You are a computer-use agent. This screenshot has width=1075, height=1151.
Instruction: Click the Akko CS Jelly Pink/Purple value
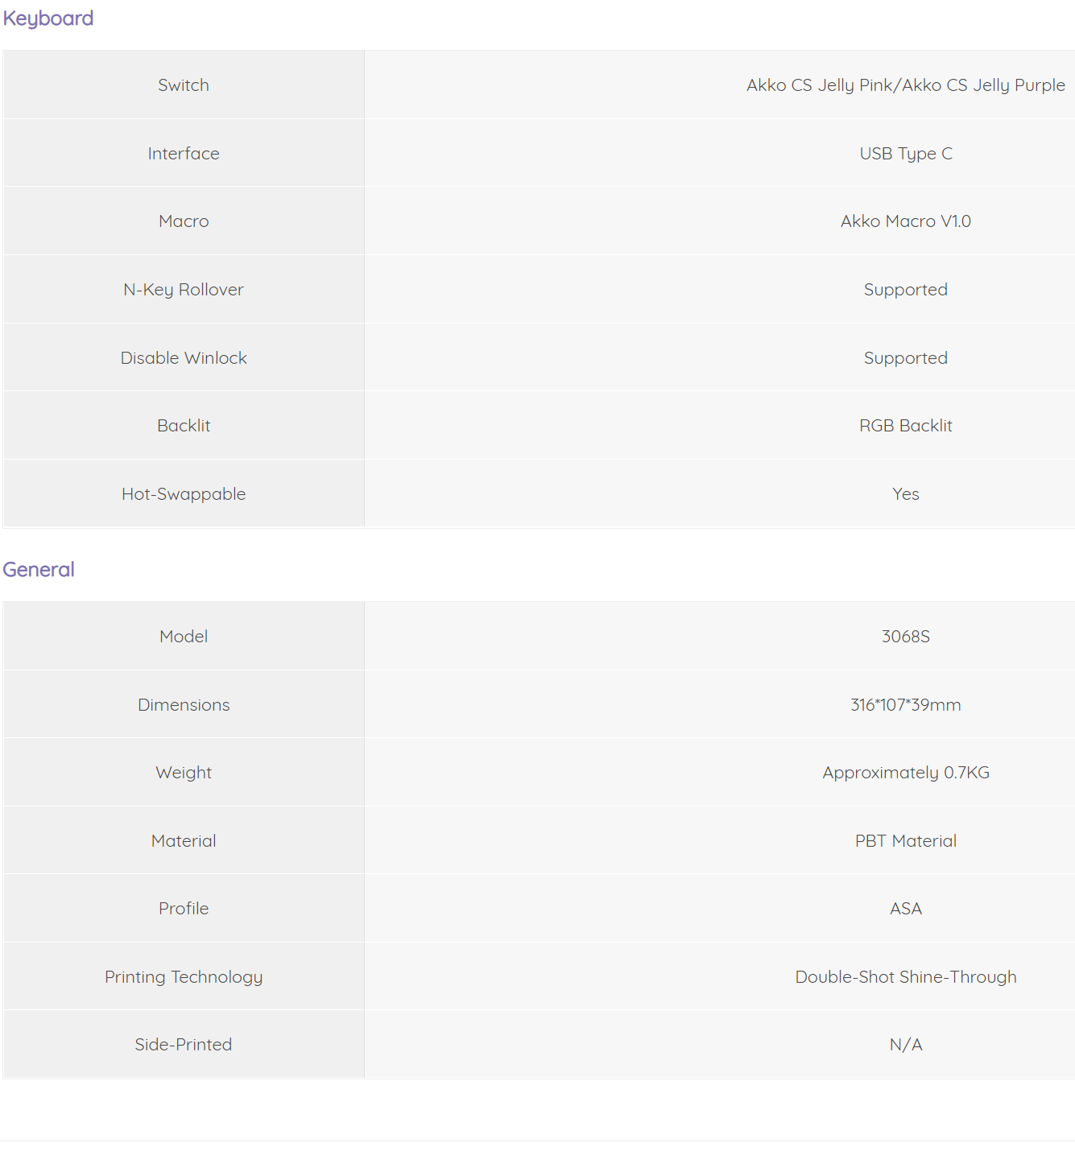(x=906, y=85)
